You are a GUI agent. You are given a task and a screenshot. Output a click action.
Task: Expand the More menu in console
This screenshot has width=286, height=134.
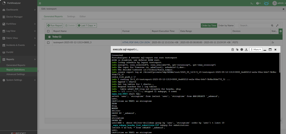click(x=256, y=49)
